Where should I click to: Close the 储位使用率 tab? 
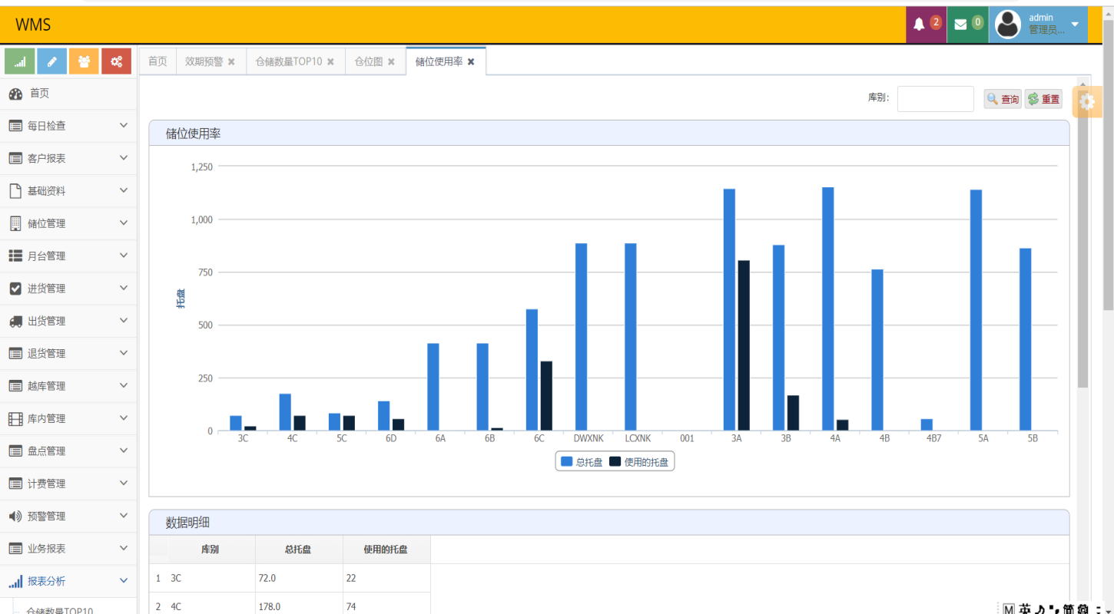471,61
